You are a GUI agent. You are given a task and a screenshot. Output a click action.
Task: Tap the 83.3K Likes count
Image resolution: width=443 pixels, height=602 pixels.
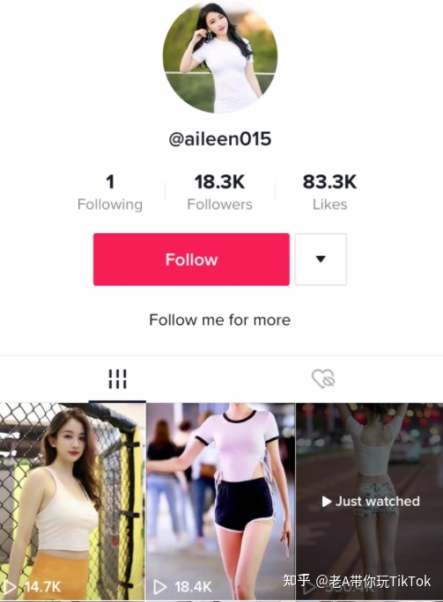click(329, 192)
